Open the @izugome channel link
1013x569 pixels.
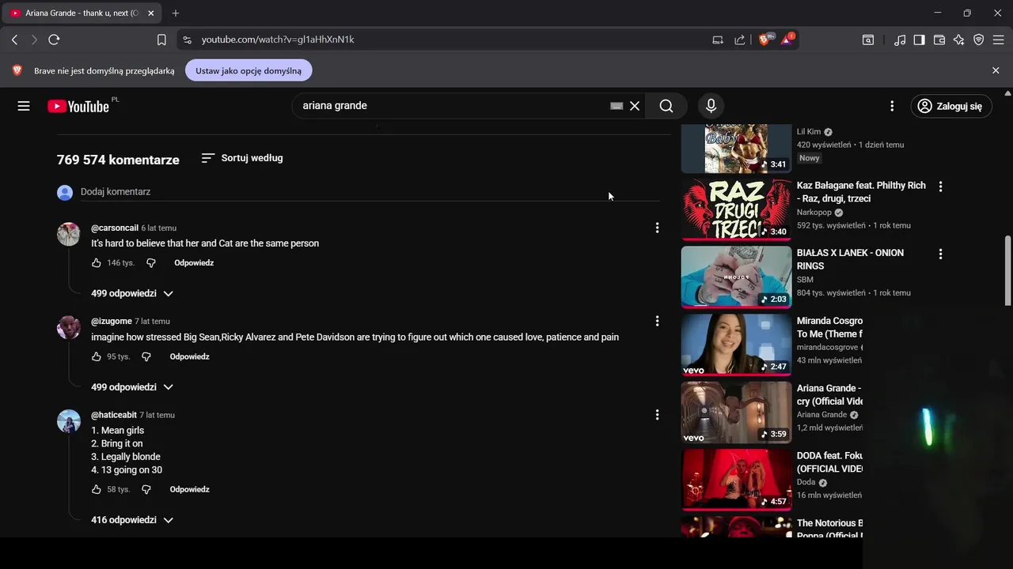click(112, 321)
